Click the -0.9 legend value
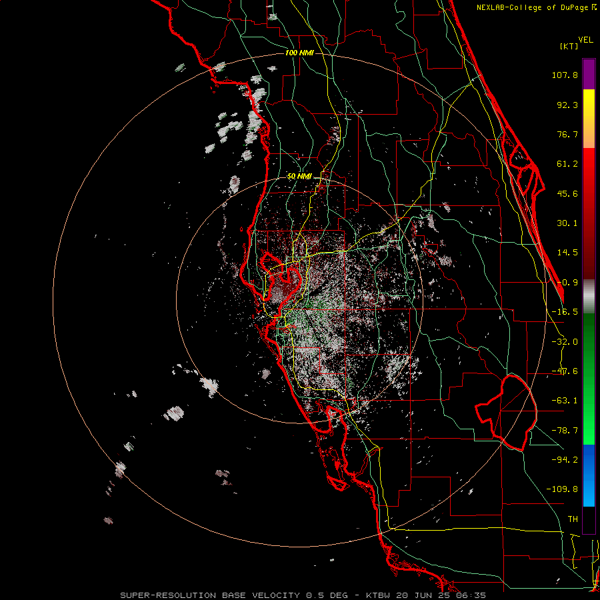The height and width of the screenshot is (600, 600). [567, 283]
